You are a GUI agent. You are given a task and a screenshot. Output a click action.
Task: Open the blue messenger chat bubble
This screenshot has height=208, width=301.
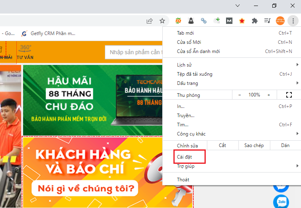(281, 188)
